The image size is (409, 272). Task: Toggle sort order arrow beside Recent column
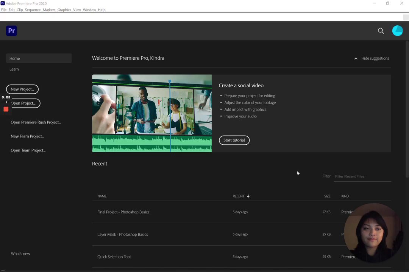point(248,196)
